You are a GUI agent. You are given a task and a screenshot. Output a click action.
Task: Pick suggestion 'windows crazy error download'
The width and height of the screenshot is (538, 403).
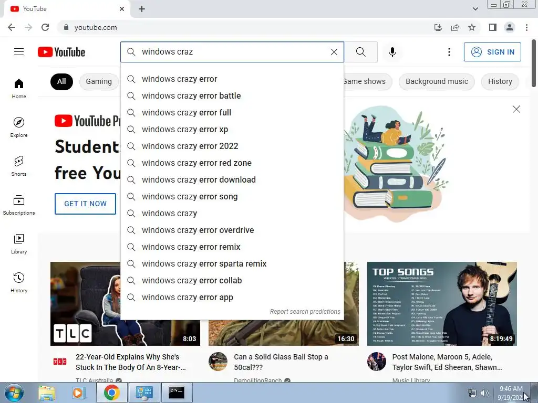(232, 180)
